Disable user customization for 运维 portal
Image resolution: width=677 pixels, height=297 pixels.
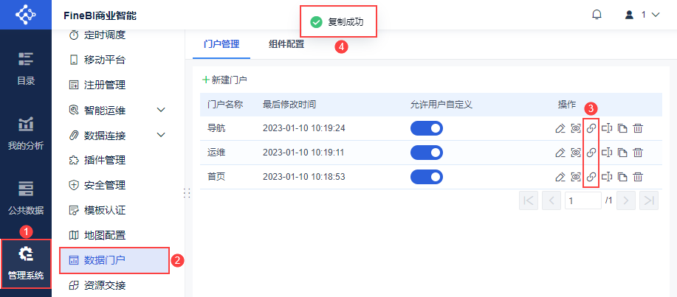pyautogui.click(x=426, y=153)
